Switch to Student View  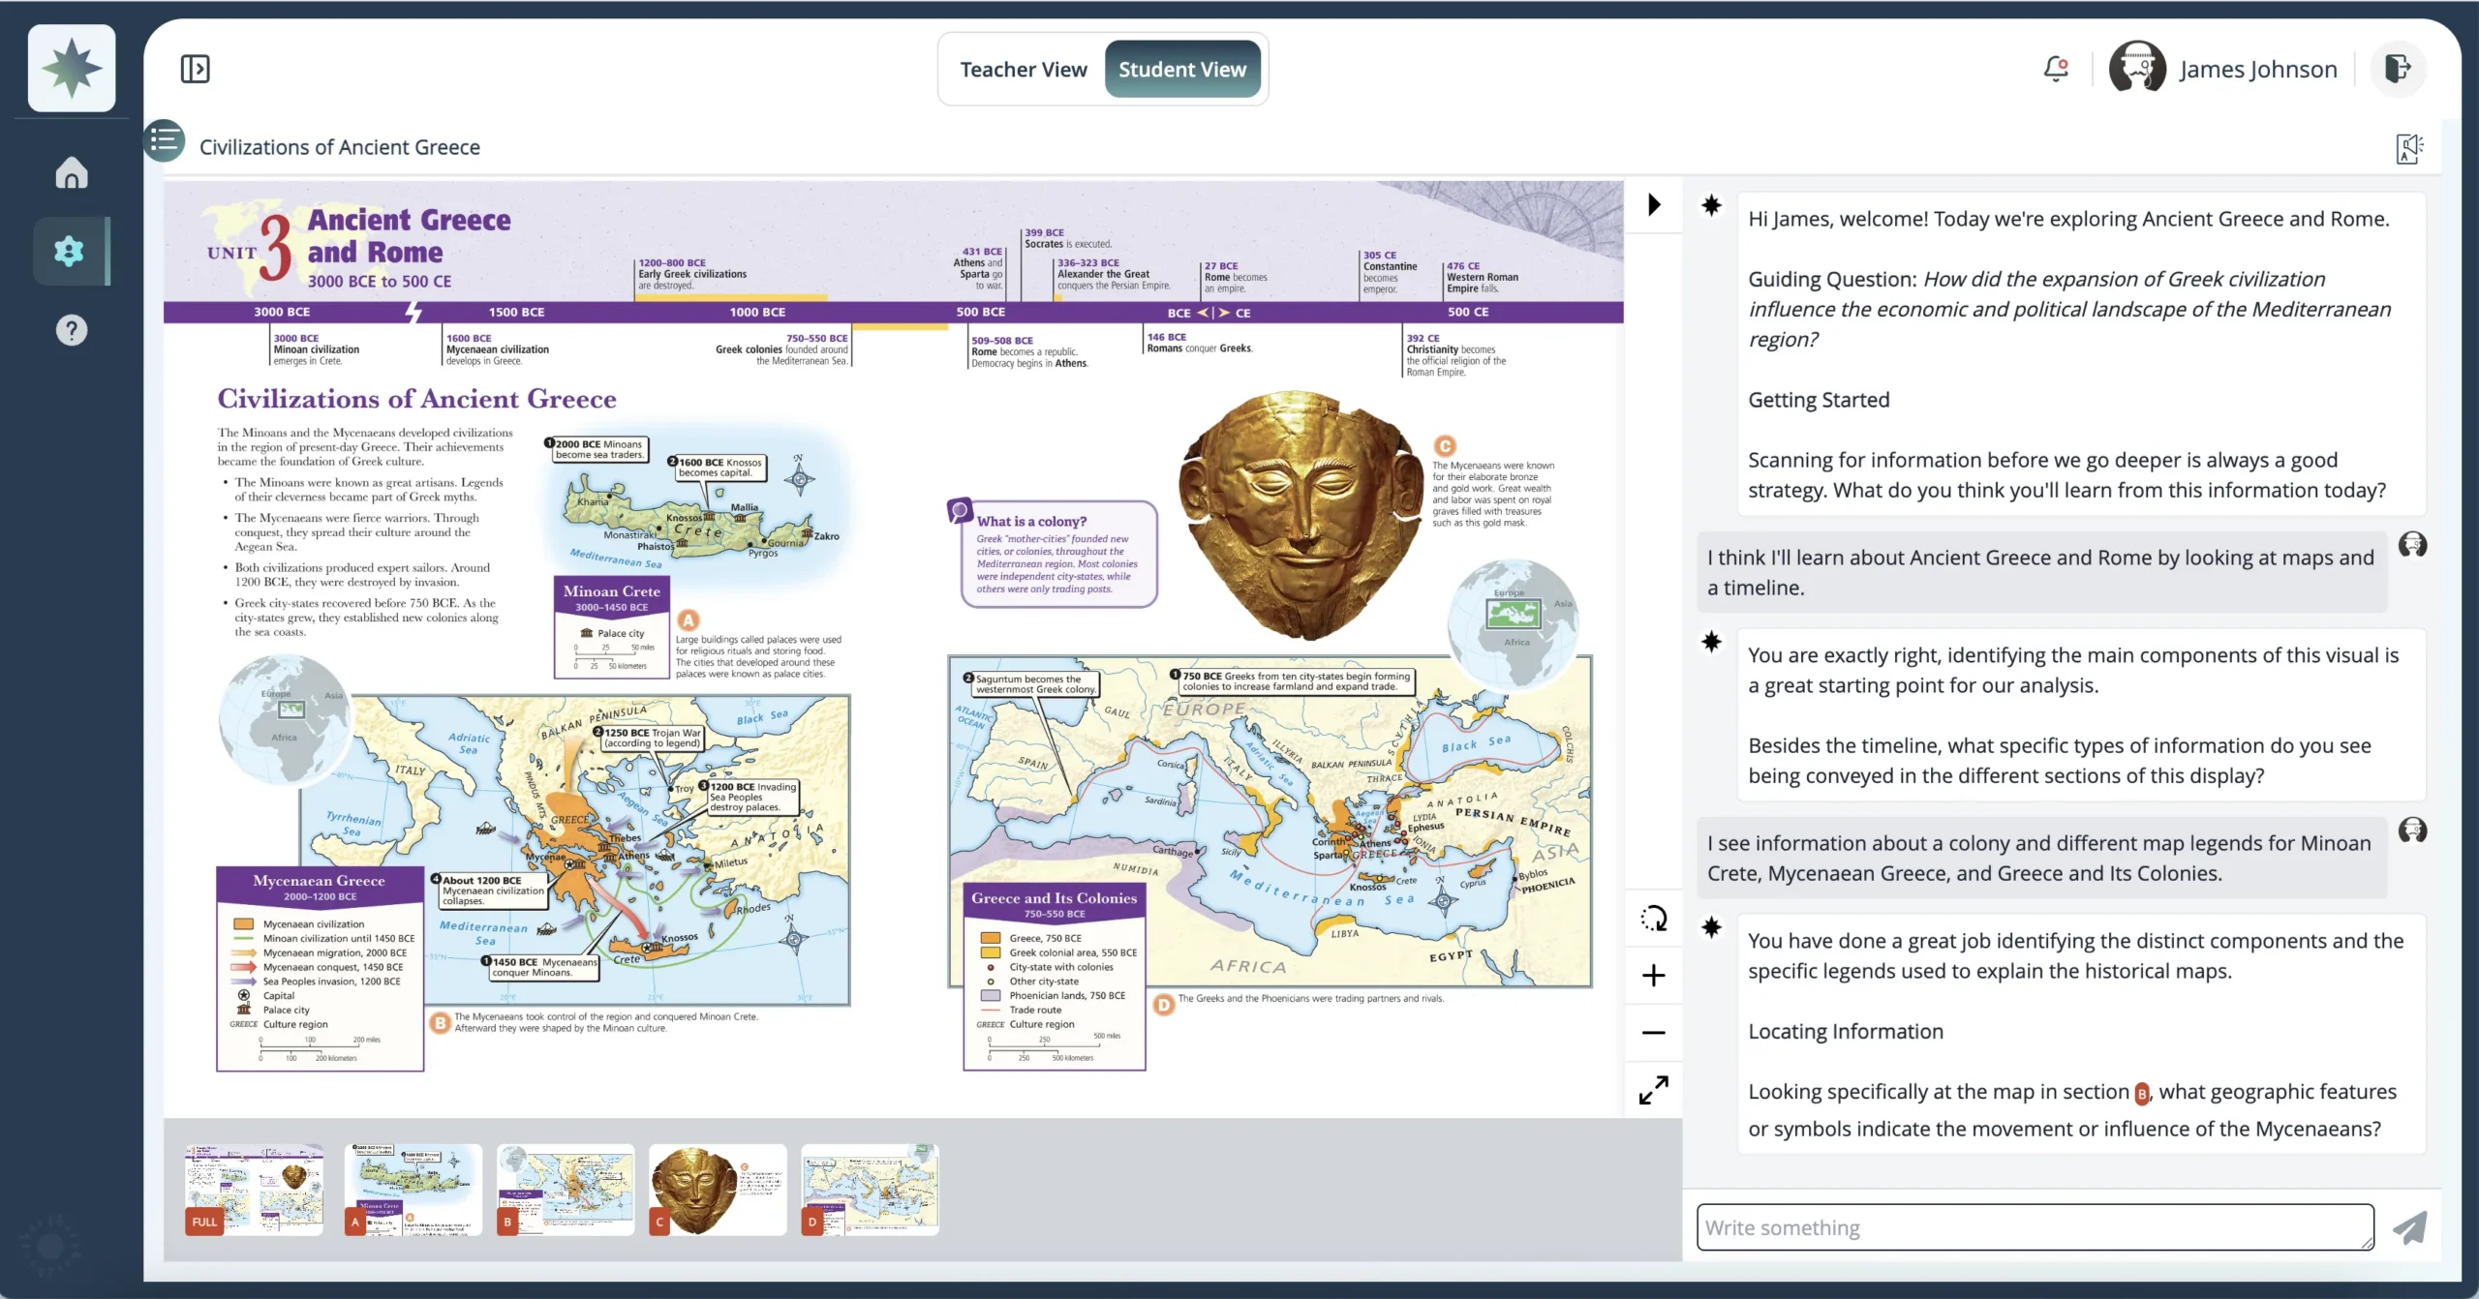pyautogui.click(x=1182, y=70)
